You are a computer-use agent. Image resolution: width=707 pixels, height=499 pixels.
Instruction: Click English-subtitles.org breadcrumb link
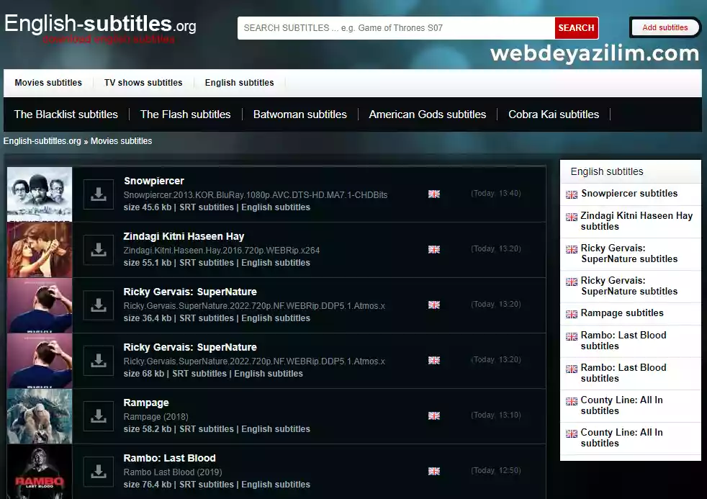(x=42, y=141)
